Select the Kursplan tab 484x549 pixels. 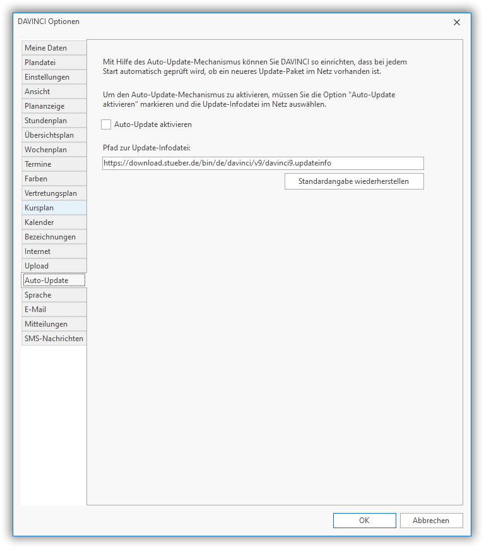click(x=53, y=208)
